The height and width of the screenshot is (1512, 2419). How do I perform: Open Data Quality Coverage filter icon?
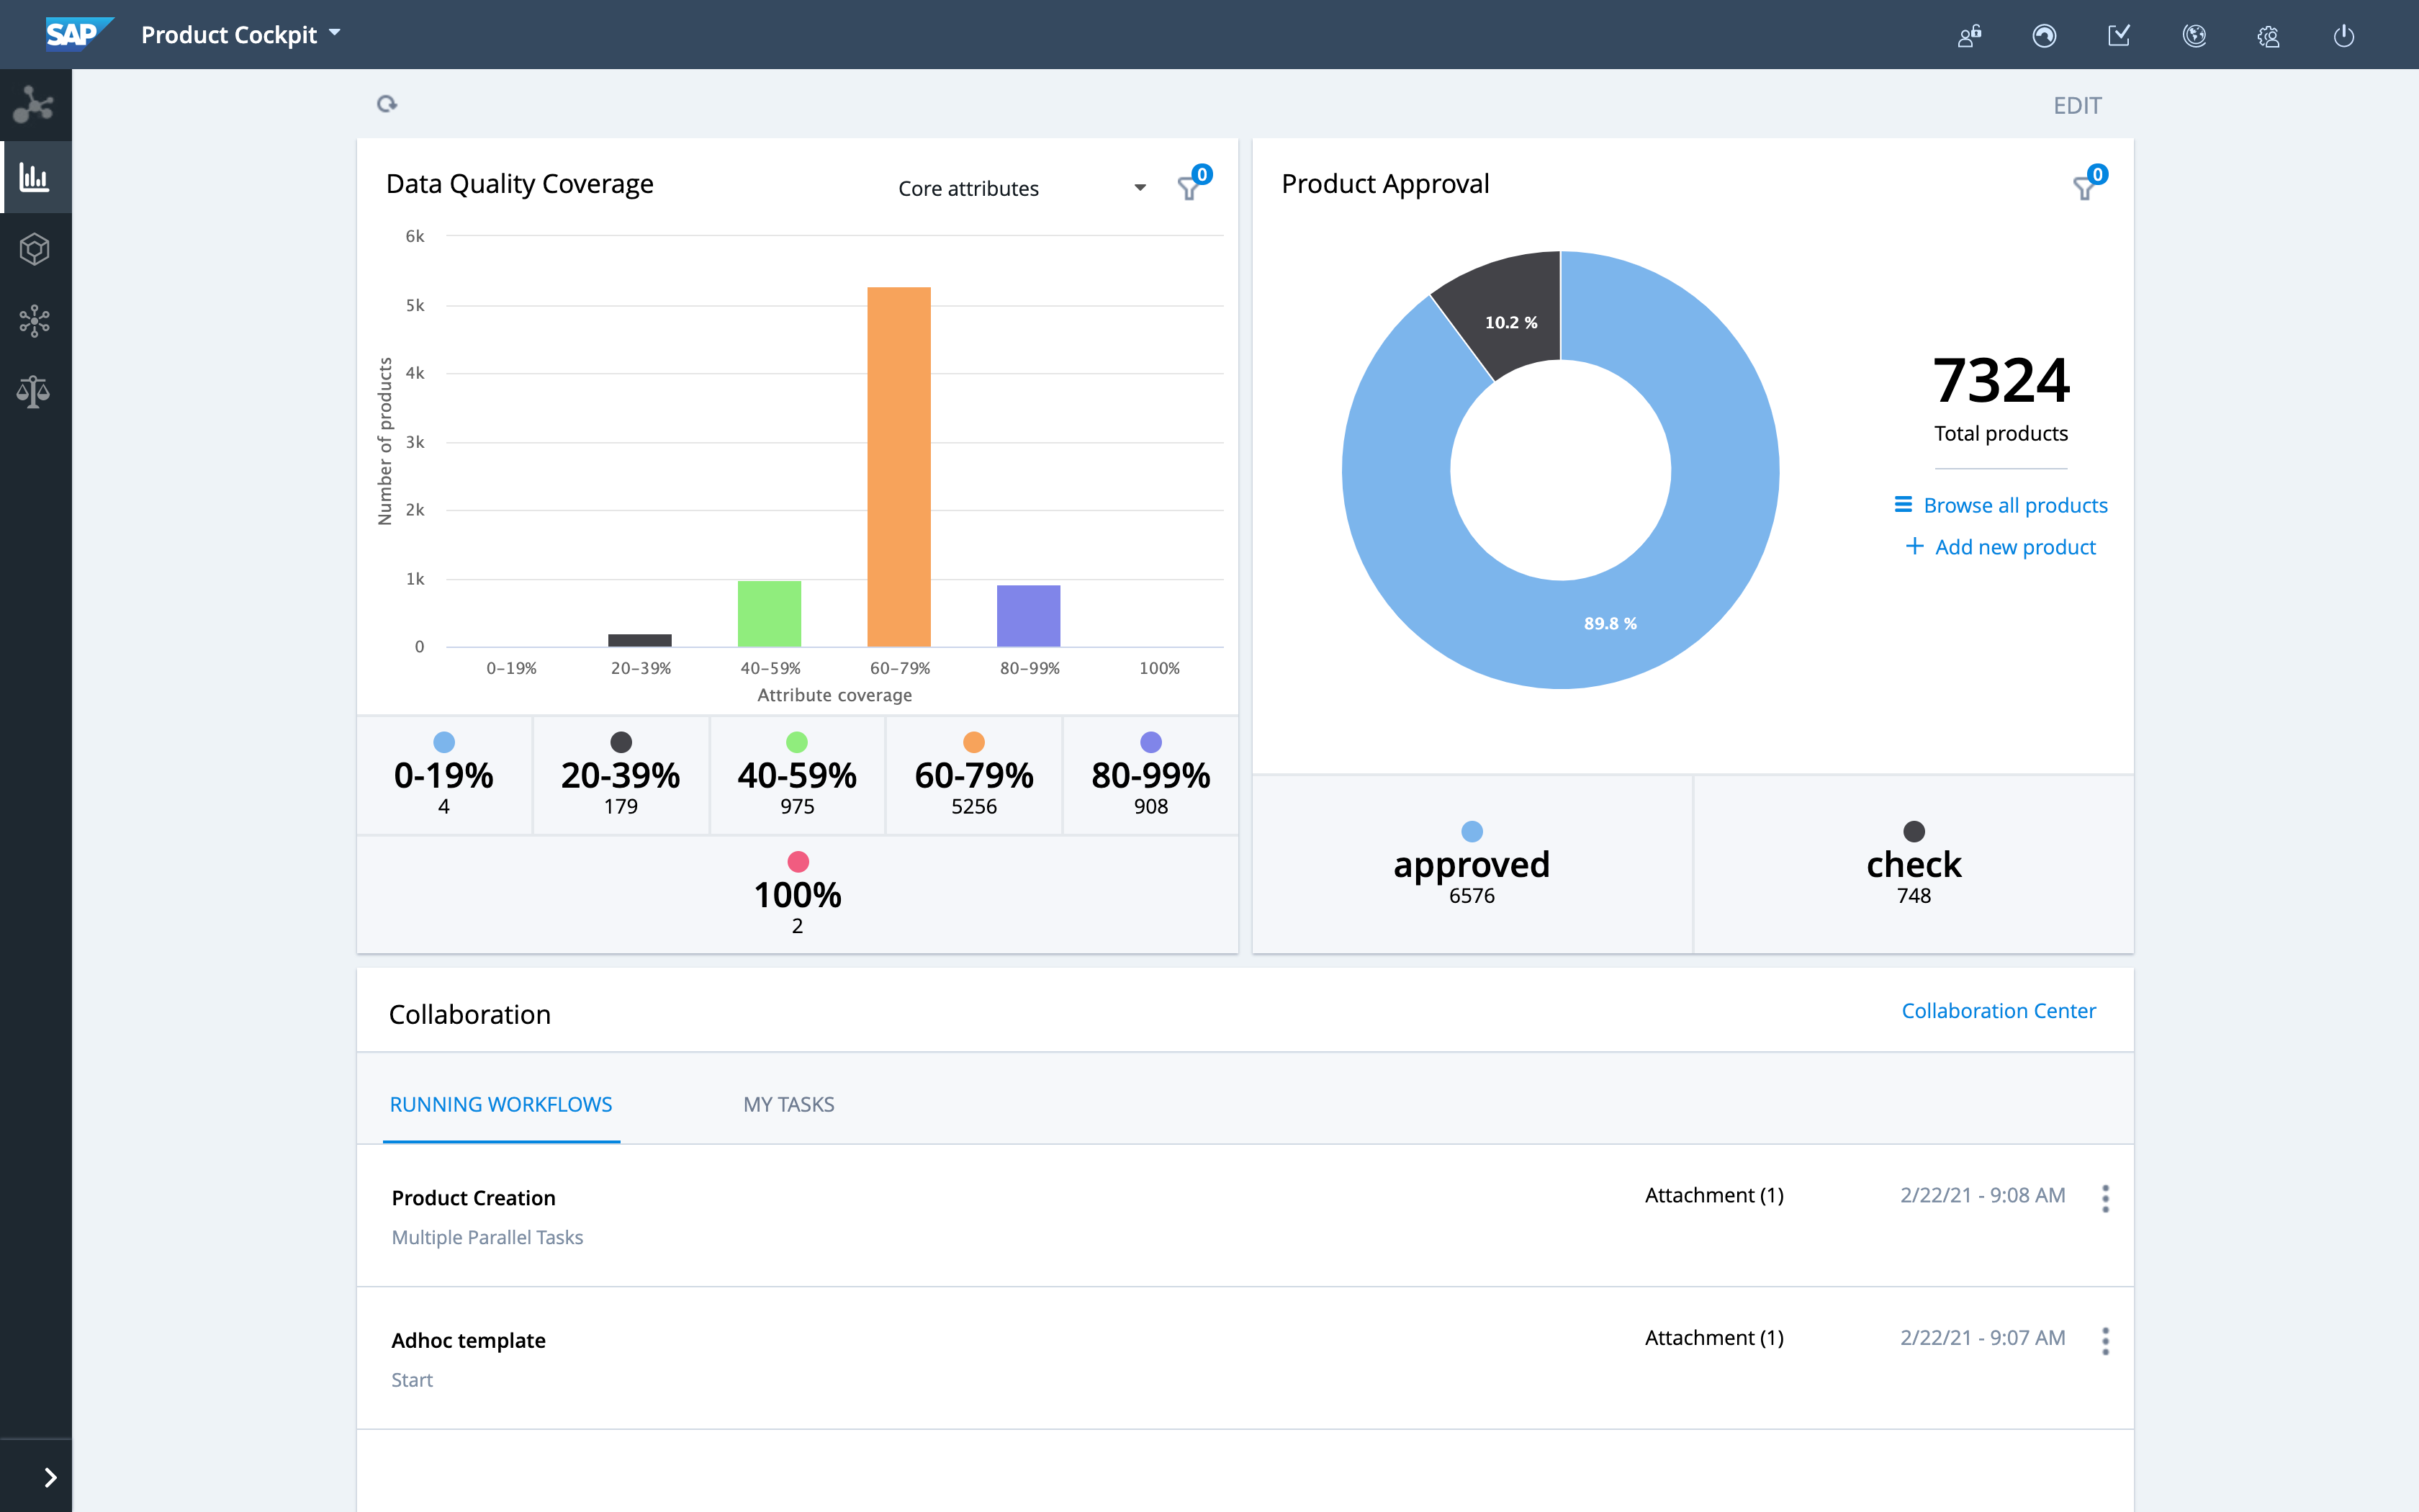(x=1189, y=187)
